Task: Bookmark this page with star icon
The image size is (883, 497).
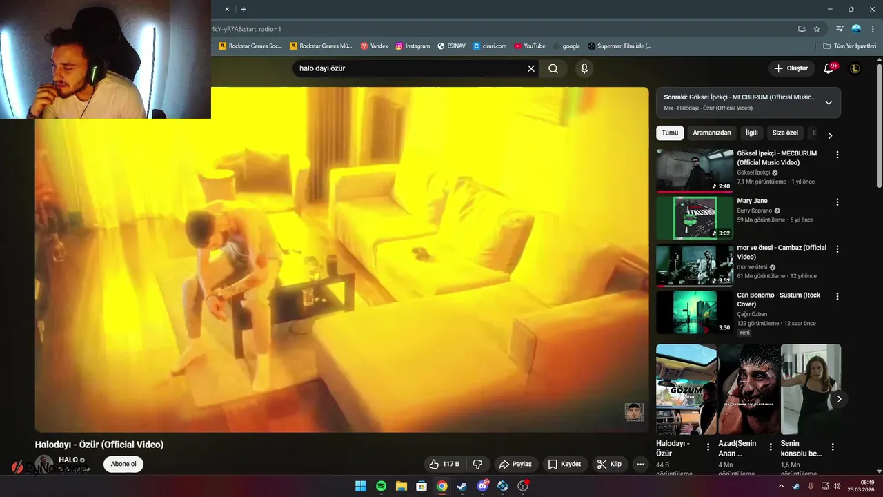Action: (x=817, y=29)
